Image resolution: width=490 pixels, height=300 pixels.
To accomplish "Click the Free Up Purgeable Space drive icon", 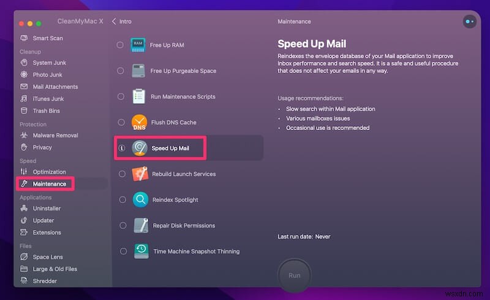I will 138,71.
